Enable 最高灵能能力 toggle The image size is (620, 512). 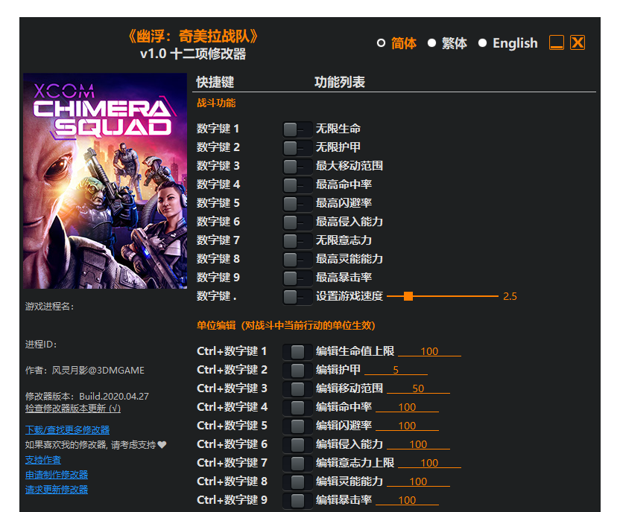[297, 259]
